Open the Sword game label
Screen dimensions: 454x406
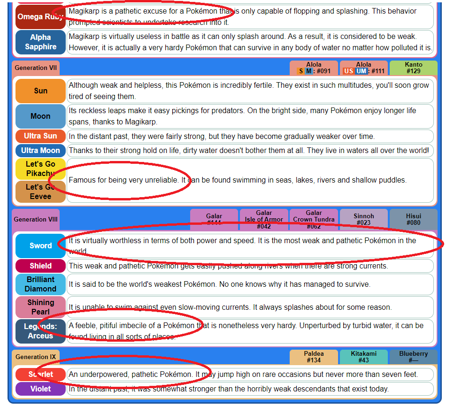[x=40, y=245]
